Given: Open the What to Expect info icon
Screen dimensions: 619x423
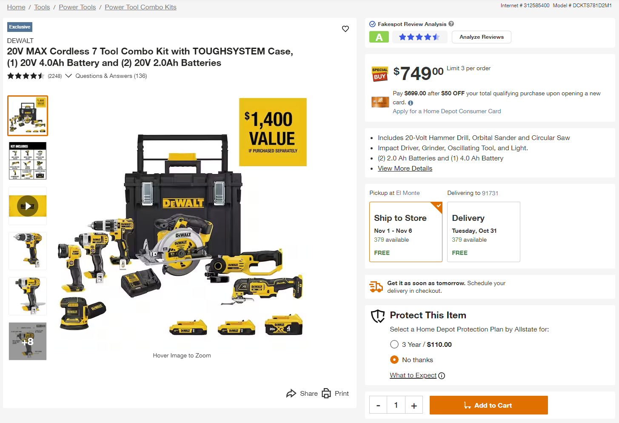Looking at the screenshot, I should pyautogui.click(x=442, y=376).
